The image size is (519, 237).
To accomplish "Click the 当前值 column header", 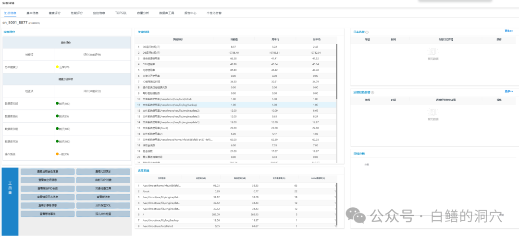I will [x=234, y=40].
